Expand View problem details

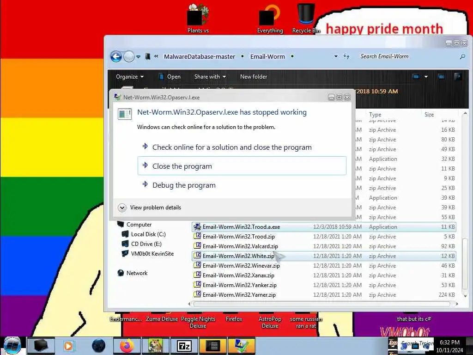point(150,208)
